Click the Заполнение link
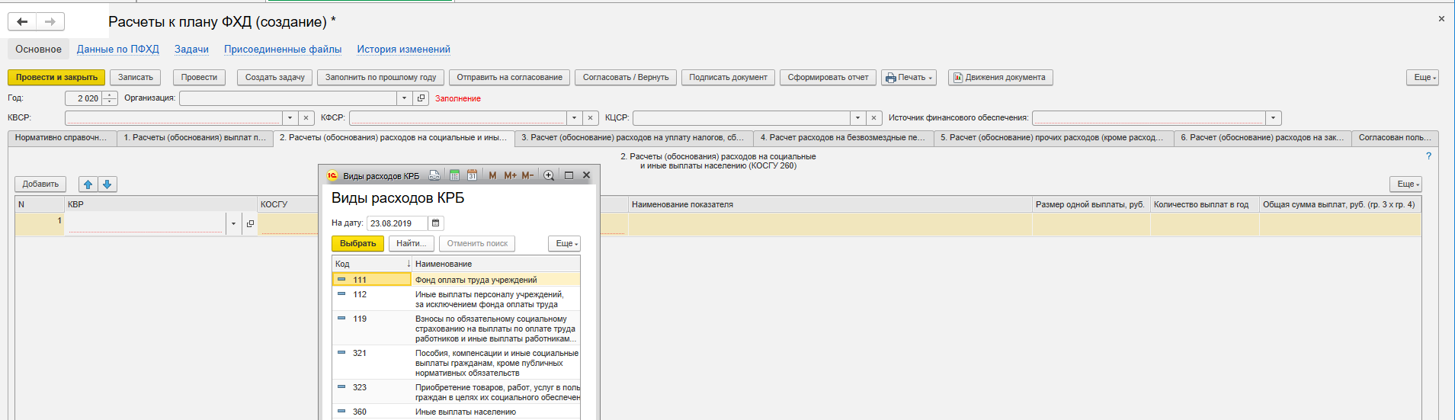 coord(457,98)
